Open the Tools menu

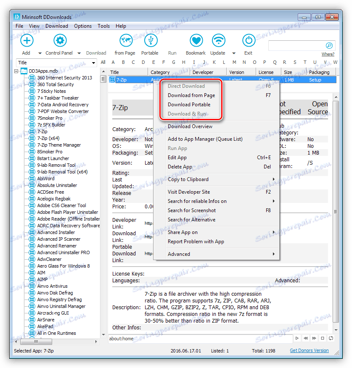[x=103, y=26]
